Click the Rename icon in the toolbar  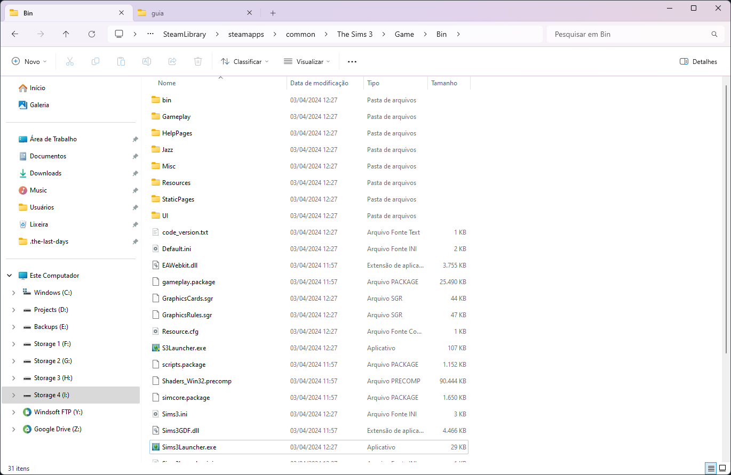[146, 61]
